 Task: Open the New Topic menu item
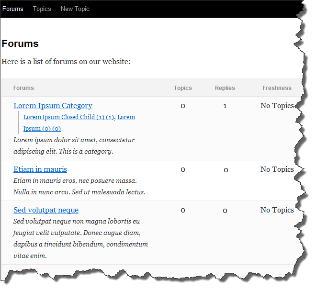(75, 9)
